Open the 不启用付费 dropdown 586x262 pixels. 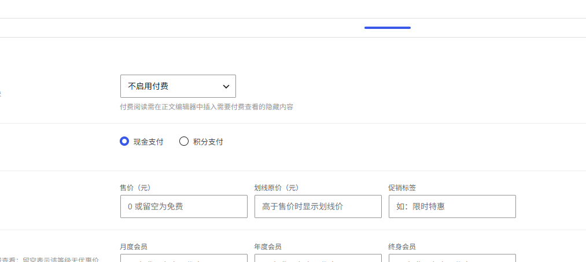(x=178, y=86)
